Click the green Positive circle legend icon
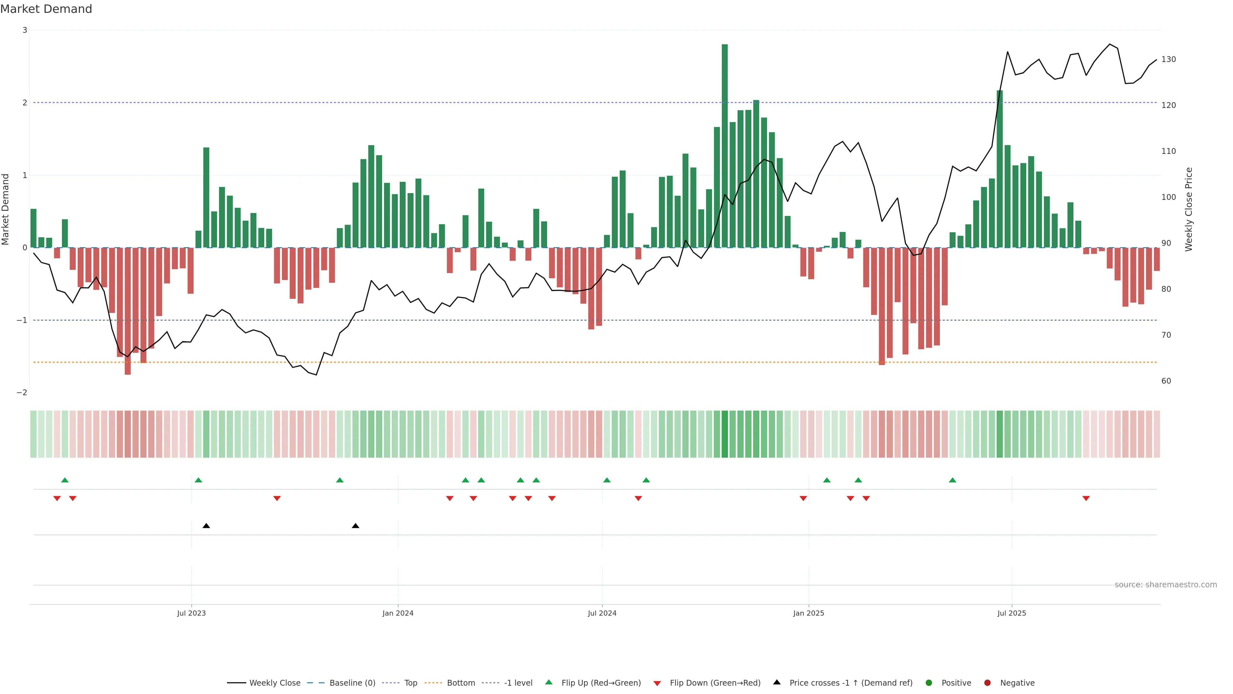 pos(929,683)
